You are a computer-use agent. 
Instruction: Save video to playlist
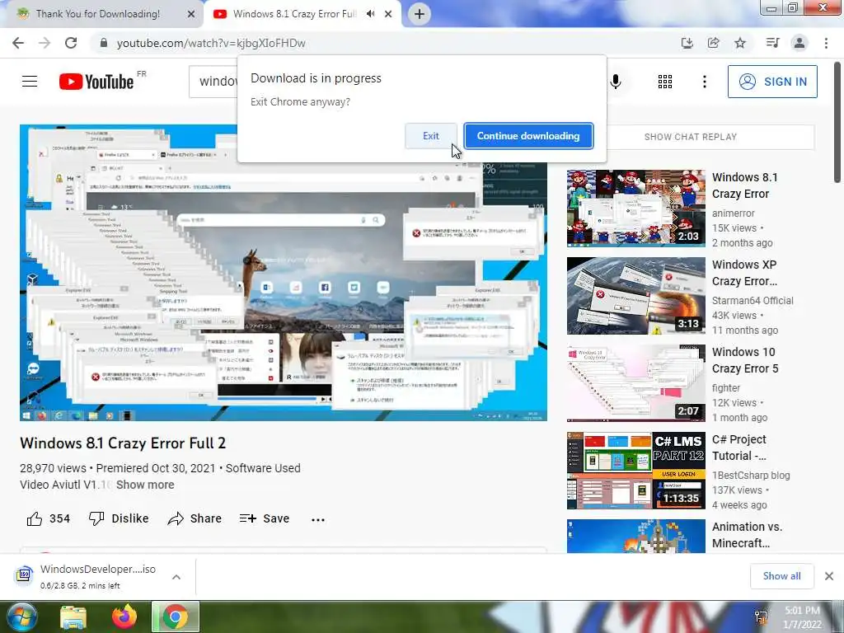point(265,518)
